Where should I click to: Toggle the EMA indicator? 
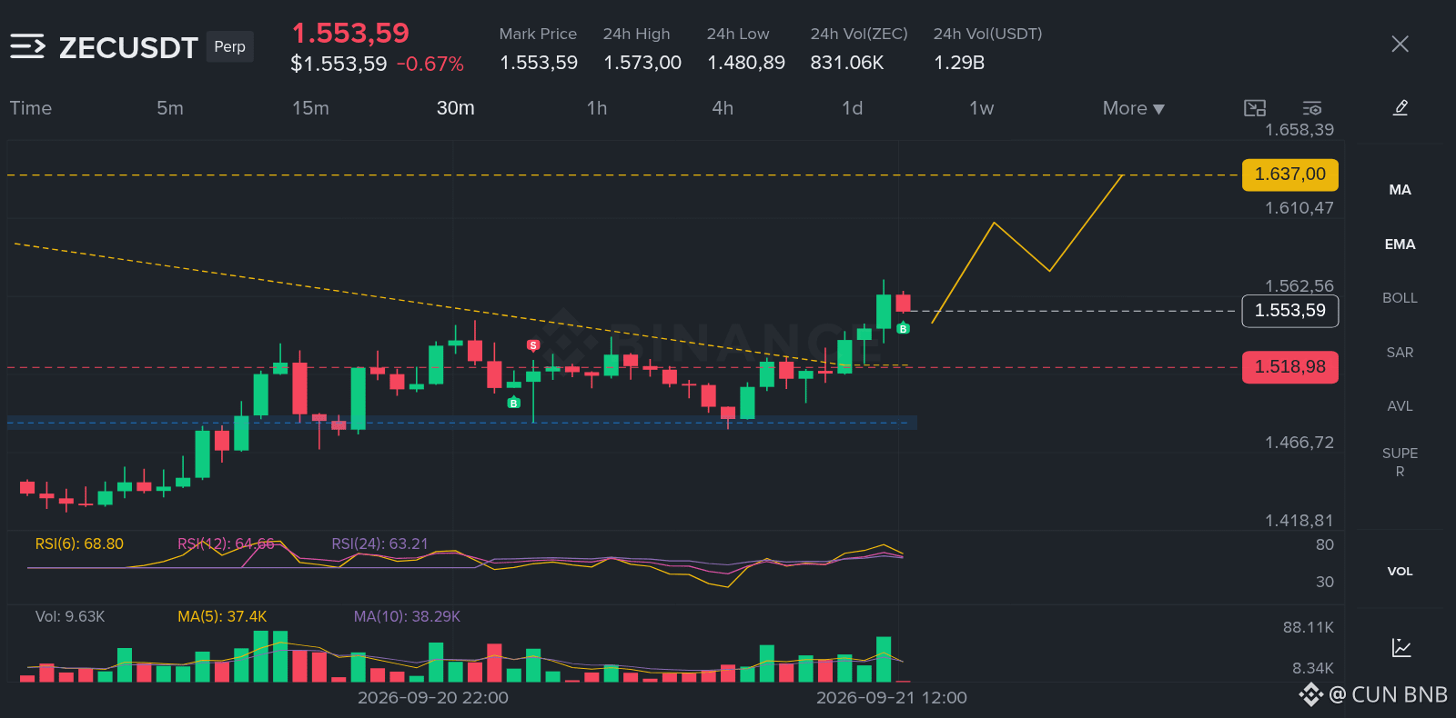[1400, 244]
